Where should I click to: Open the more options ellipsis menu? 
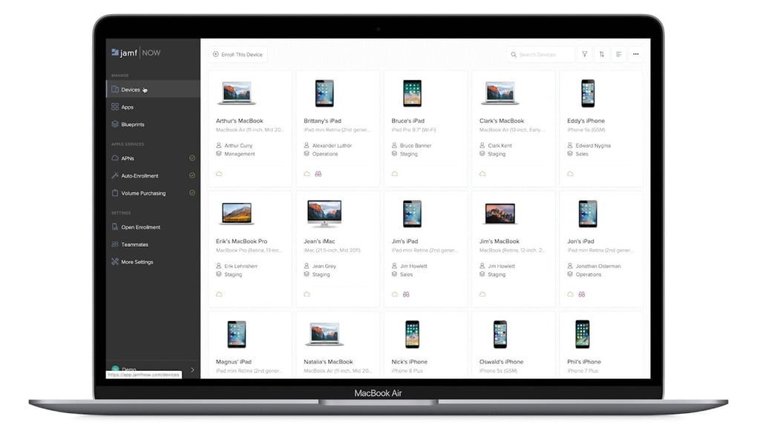[636, 54]
